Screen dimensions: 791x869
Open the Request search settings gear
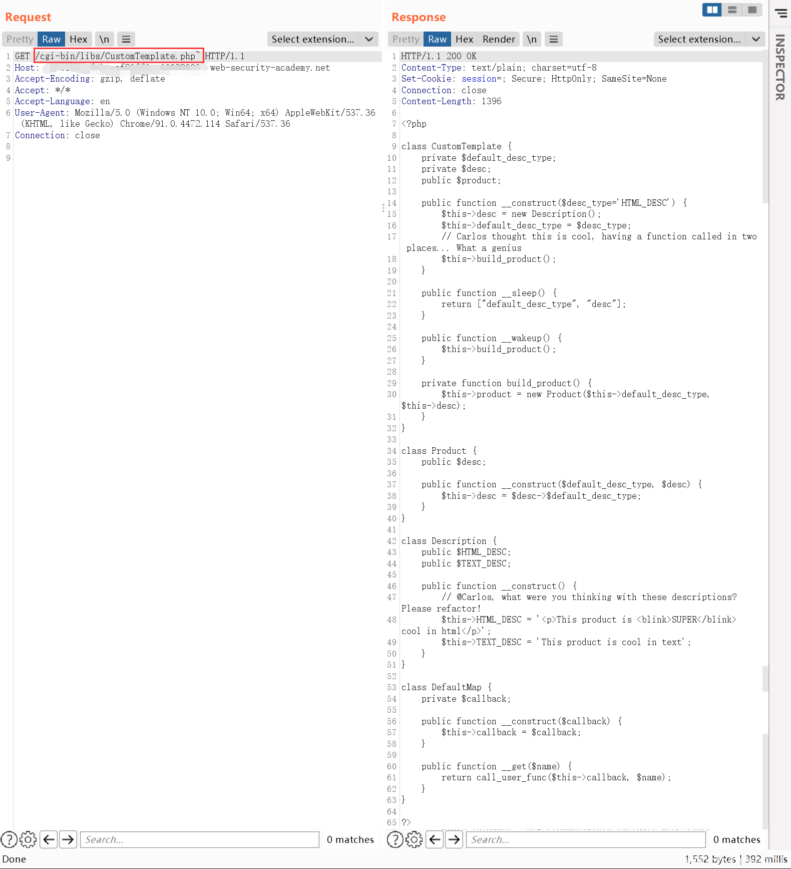[28, 839]
